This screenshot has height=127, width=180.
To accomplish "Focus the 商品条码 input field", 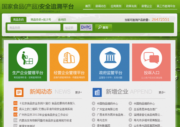I will (34, 27).
